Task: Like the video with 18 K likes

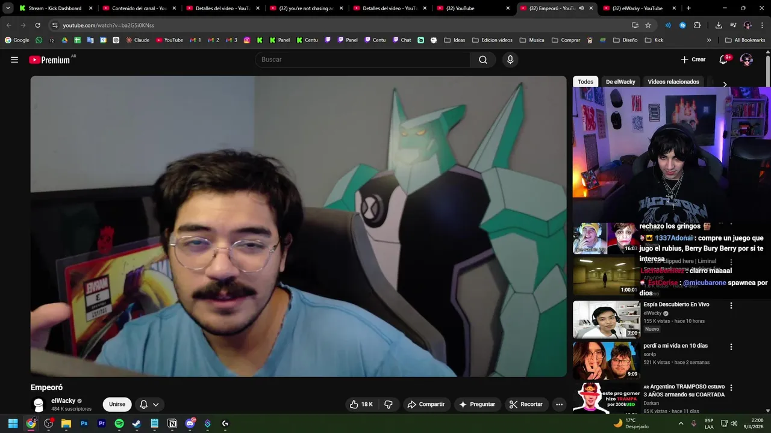Action: [361, 404]
